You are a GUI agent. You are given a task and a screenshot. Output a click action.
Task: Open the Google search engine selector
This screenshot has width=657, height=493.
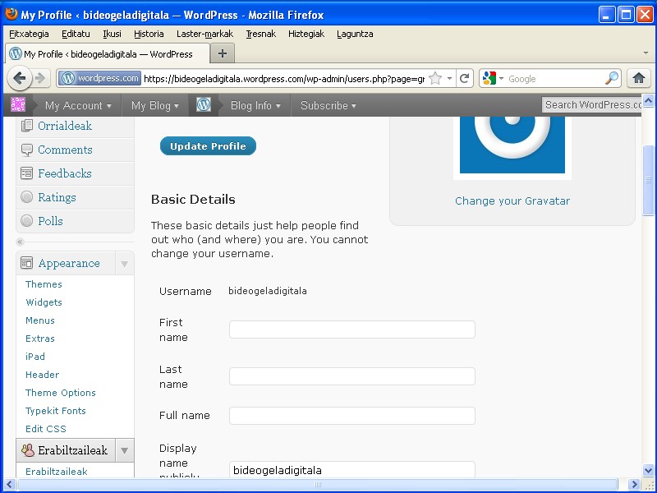[x=493, y=78]
